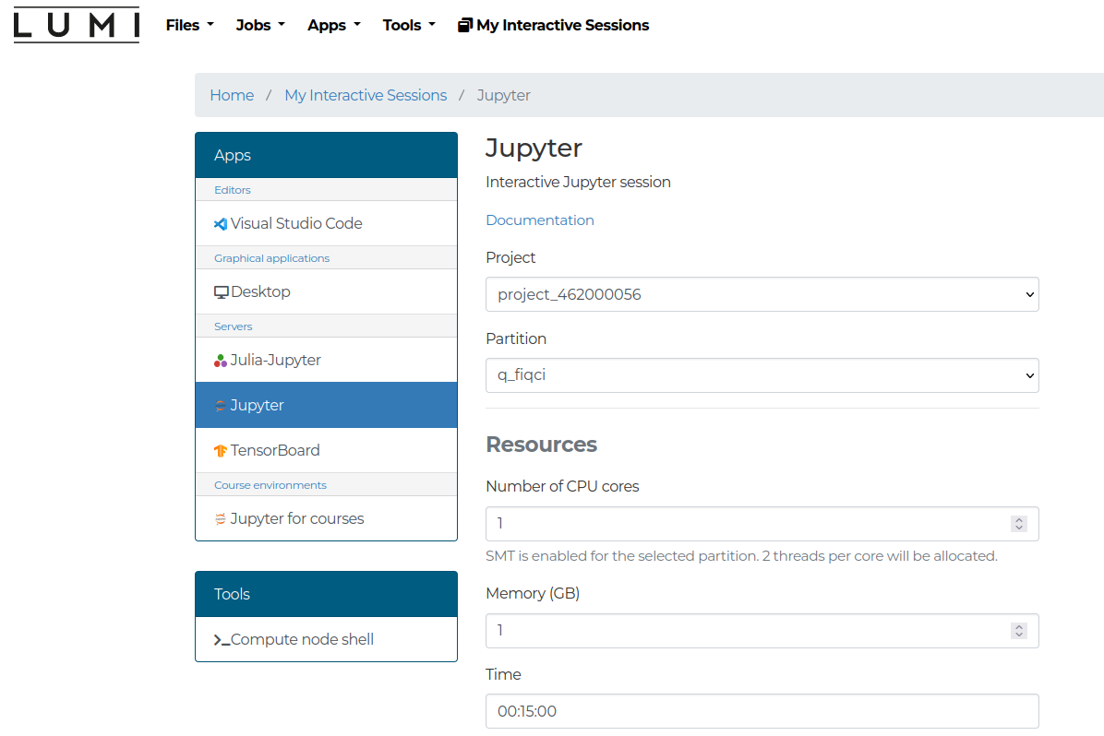The width and height of the screenshot is (1104, 736).
Task: Select the Desktop app
Action: [326, 292]
